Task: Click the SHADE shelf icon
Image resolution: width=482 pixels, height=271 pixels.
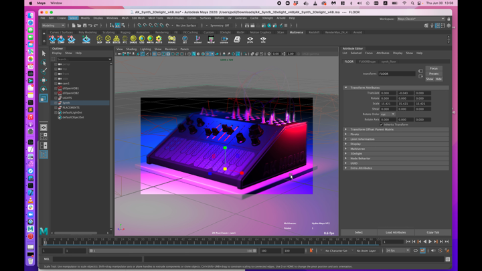Action: (x=133, y=40)
